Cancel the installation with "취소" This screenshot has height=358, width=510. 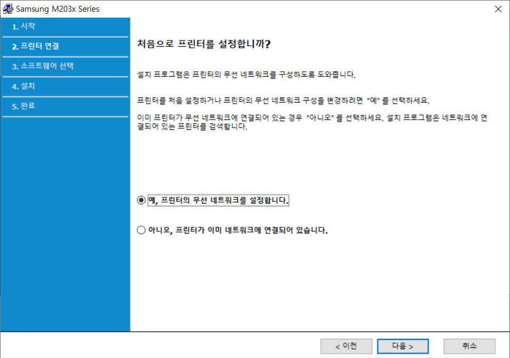coord(469,346)
